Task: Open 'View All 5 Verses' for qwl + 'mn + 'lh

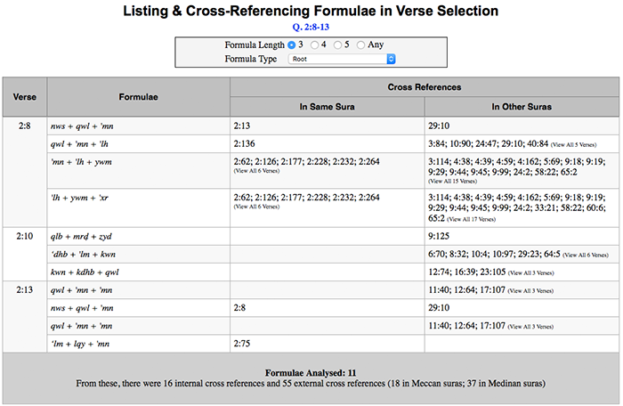Action: 573,145
